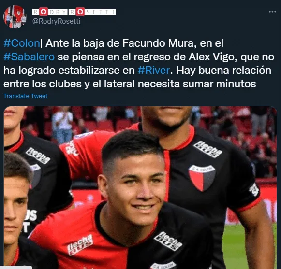Open the attached Colón players photo
281x269 pixels.
(x=140, y=187)
